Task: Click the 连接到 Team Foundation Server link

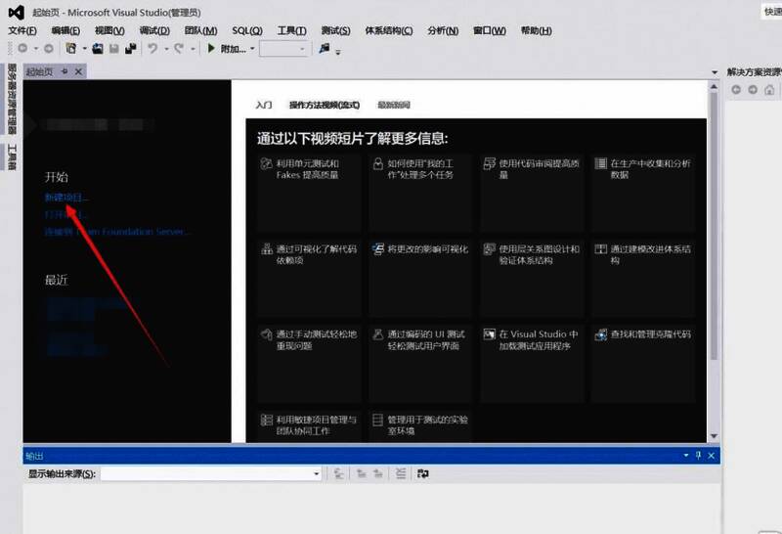Action: point(116,232)
